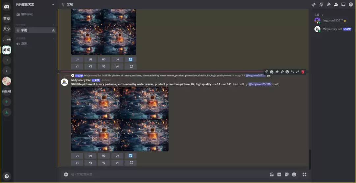Click the red delete message trash icon

(303, 72)
